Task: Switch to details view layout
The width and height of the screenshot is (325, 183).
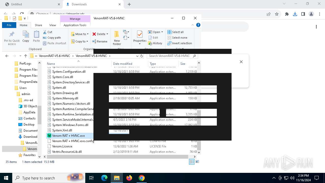Action: click(192, 162)
